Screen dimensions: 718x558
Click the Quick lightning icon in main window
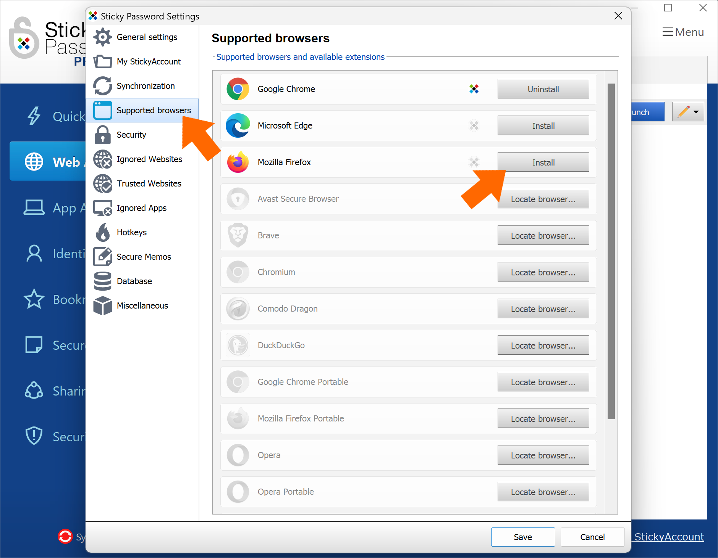pyautogui.click(x=34, y=116)
